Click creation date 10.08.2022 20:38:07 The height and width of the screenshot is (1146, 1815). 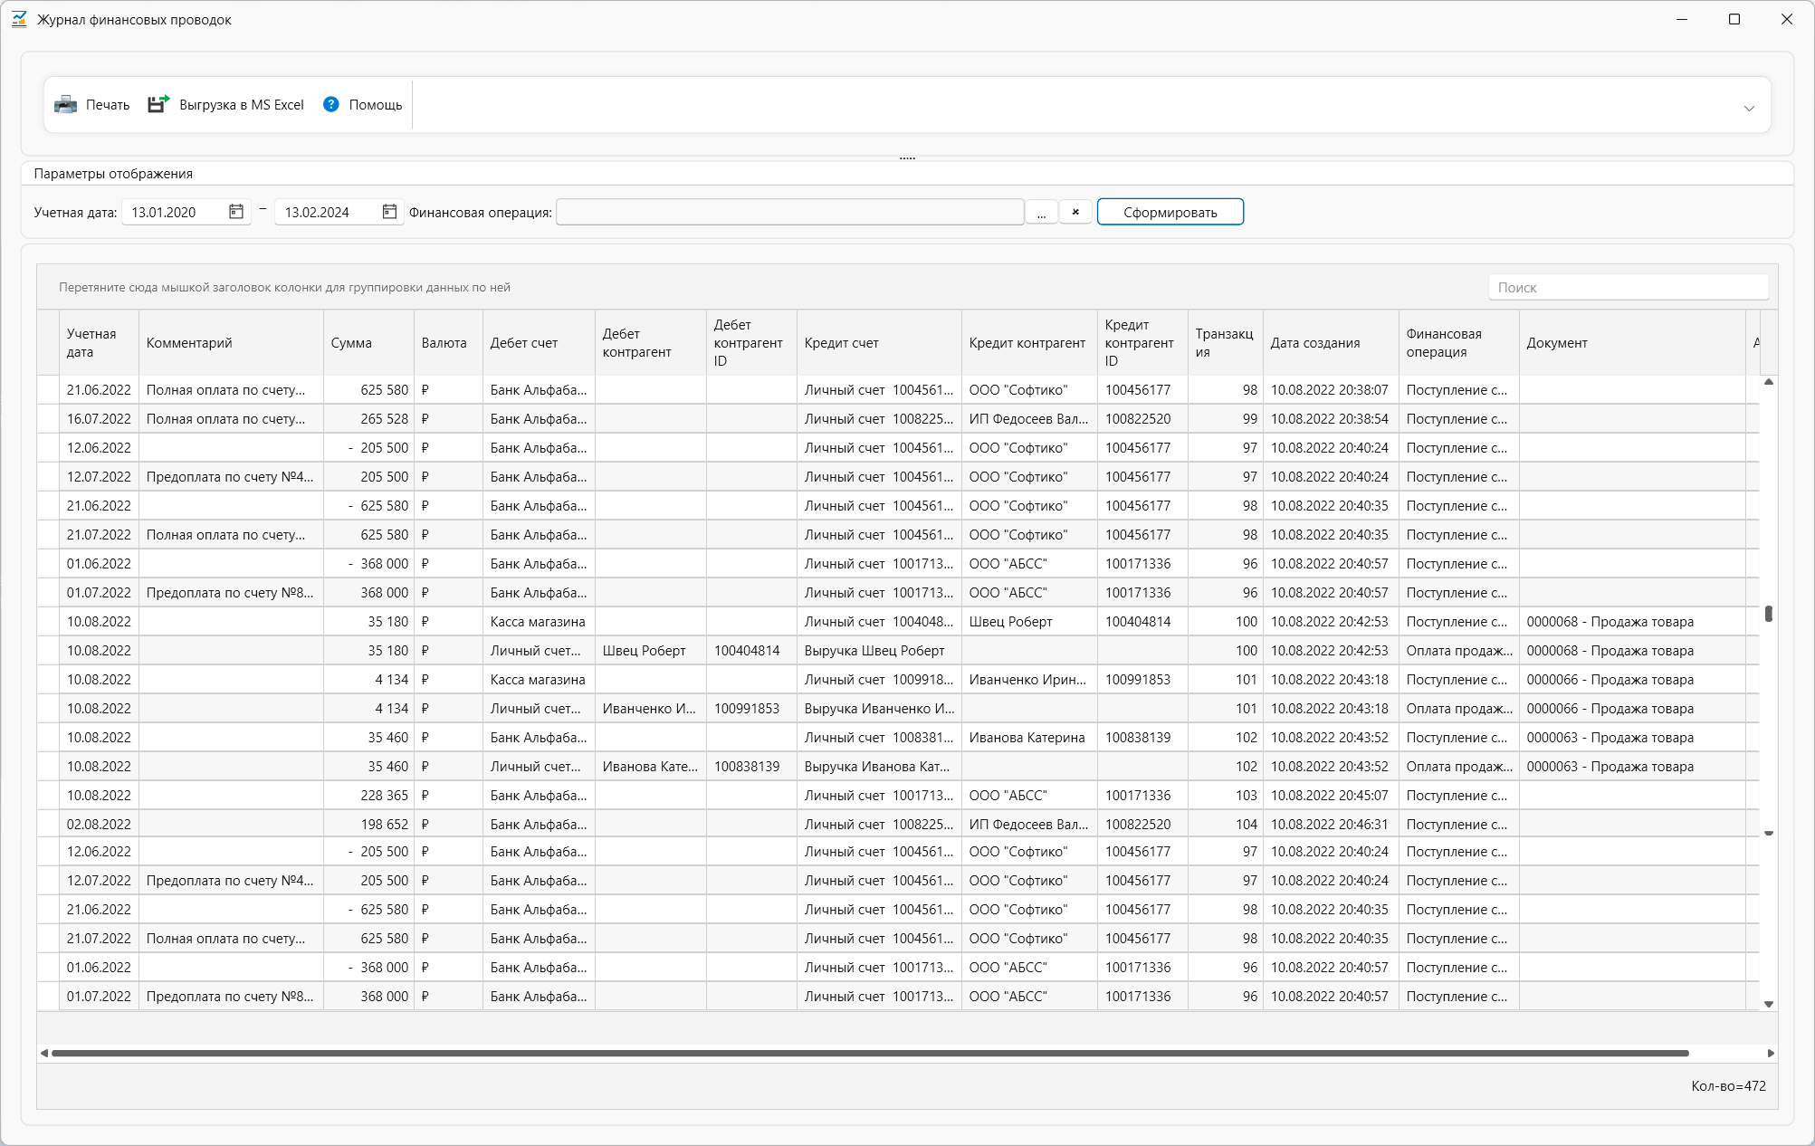pyautogui.click(x=1331, y=390)
